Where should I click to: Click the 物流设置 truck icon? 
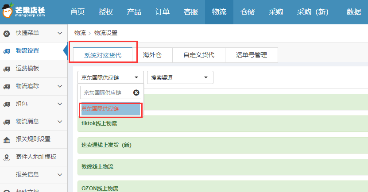click(x=7, y=51)
